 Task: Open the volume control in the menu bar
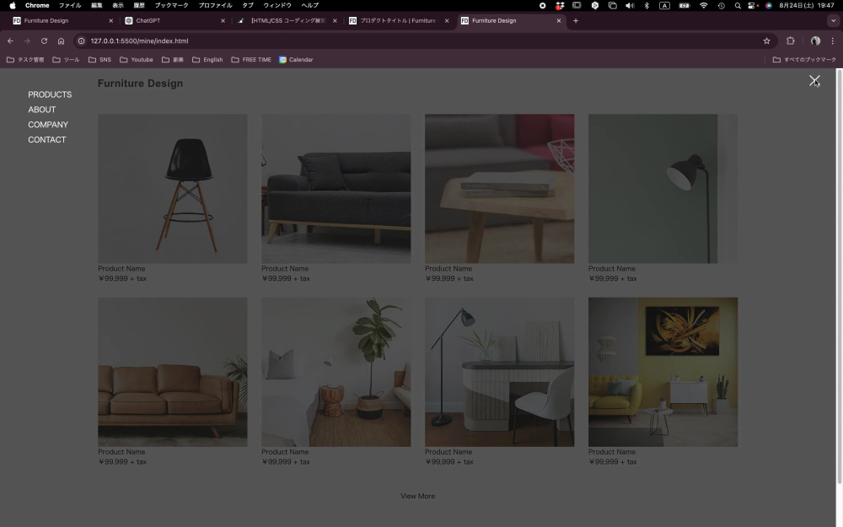[630, 5]
